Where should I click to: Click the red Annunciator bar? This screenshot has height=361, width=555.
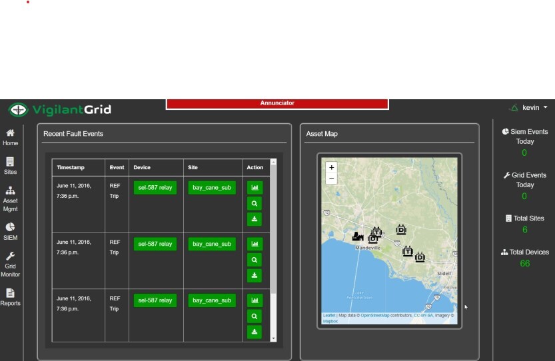point(277,103)
